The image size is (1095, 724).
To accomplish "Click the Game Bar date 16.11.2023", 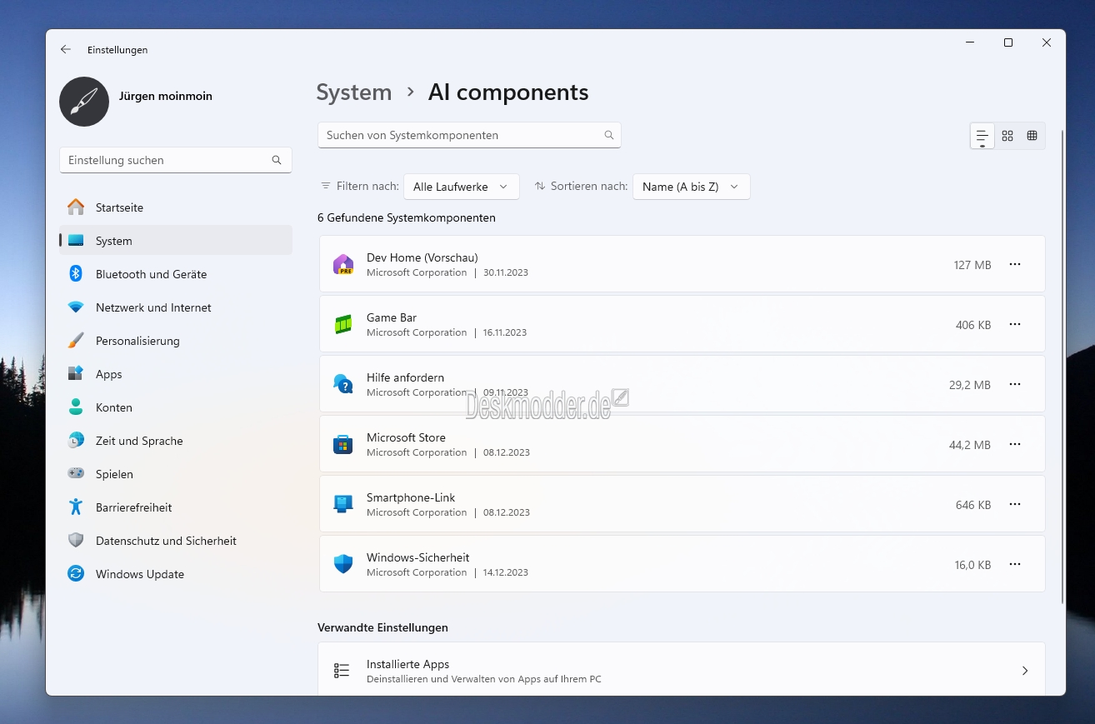I will click(x=505, y=332).
